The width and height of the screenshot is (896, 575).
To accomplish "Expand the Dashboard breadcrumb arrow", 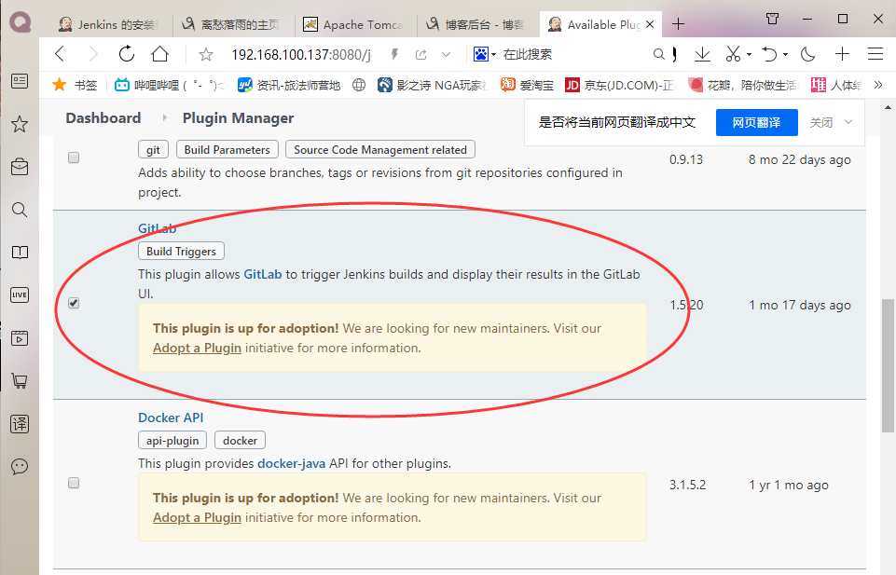I will click(x=165, y=117).
